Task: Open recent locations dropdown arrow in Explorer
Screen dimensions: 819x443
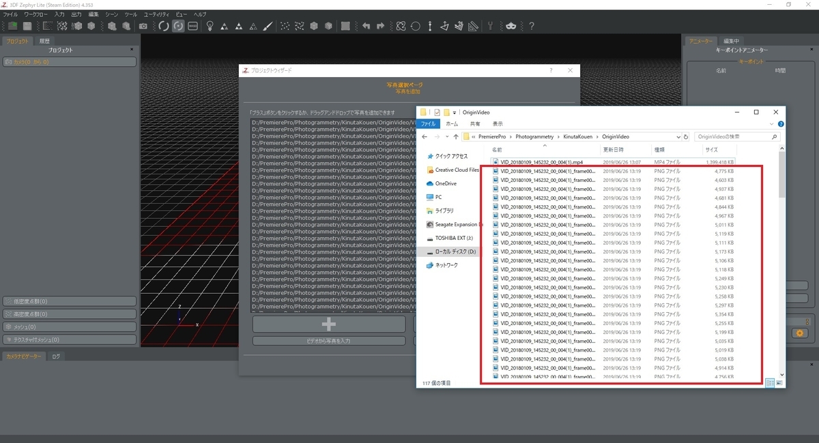Action: (x=447, y=136)
